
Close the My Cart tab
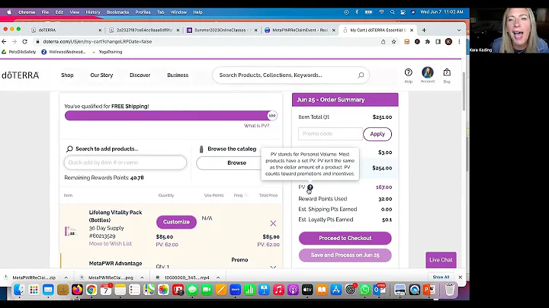pyautogui.click(x=412, y=30)
